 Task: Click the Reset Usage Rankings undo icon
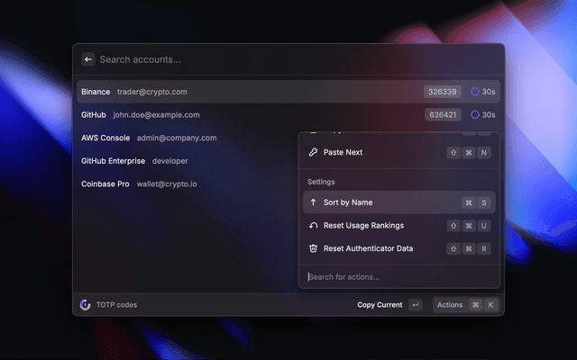point(313,225)
